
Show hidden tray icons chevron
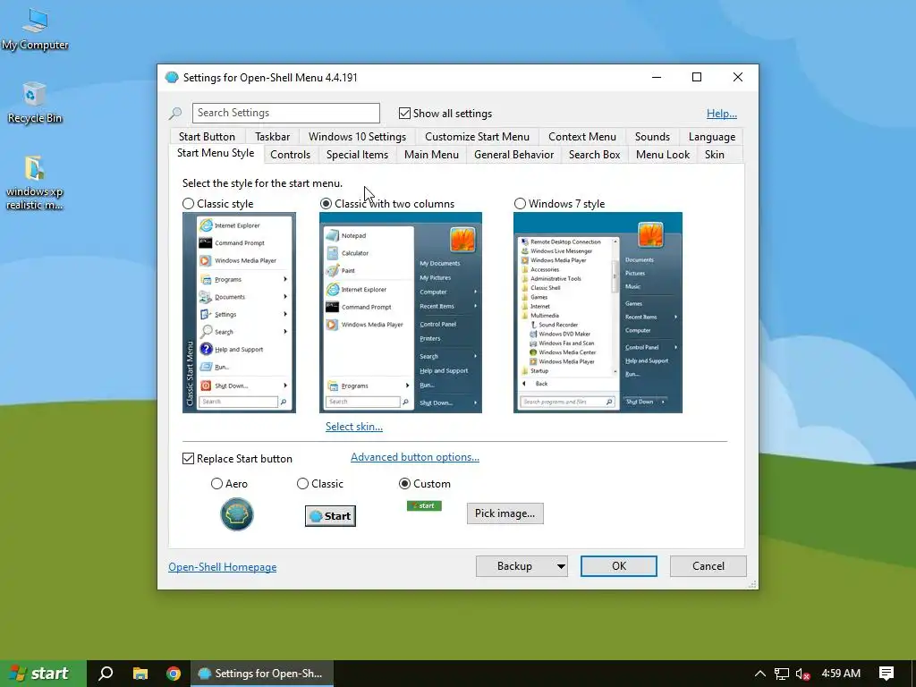(x=760, y=674)
